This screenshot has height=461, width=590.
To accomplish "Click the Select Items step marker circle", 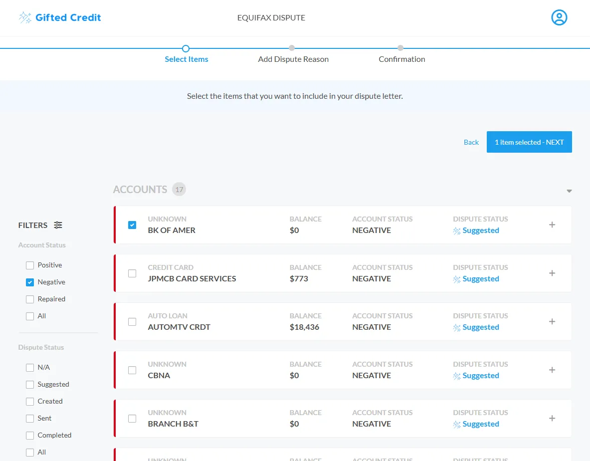I will [x=186, y=48].
